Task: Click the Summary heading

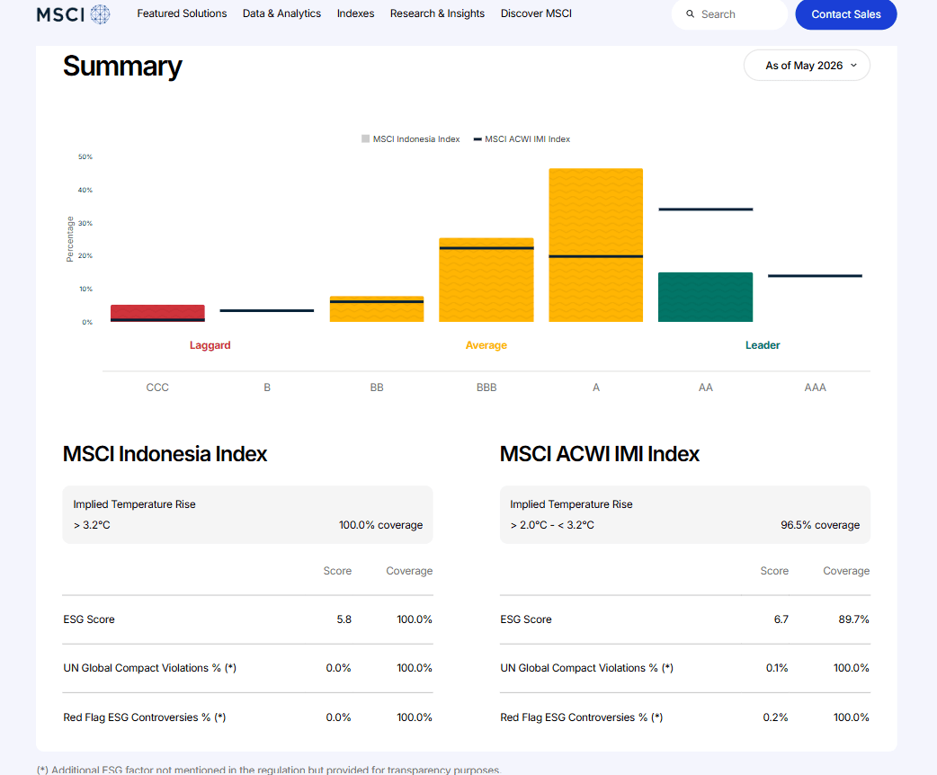Action: pos(122,66)
